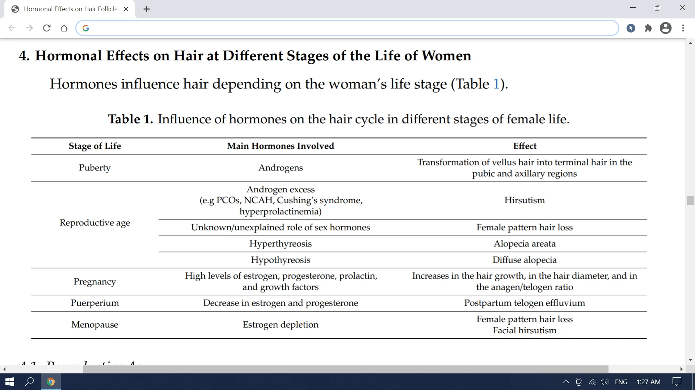Click the 'Reproductive age' table cell

pyautogui.click(x=95, y=223)
